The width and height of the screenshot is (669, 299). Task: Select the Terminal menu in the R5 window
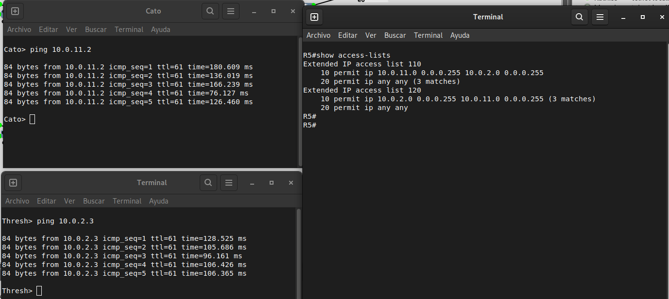pyautogui.click(x=428, y=35)
